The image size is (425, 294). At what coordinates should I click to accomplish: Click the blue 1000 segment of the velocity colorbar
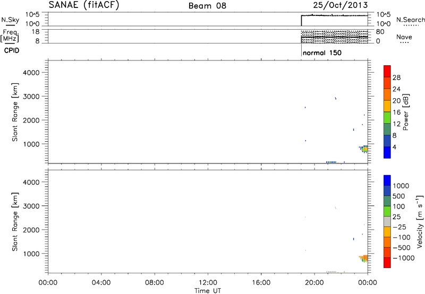[x=387, y=180]
